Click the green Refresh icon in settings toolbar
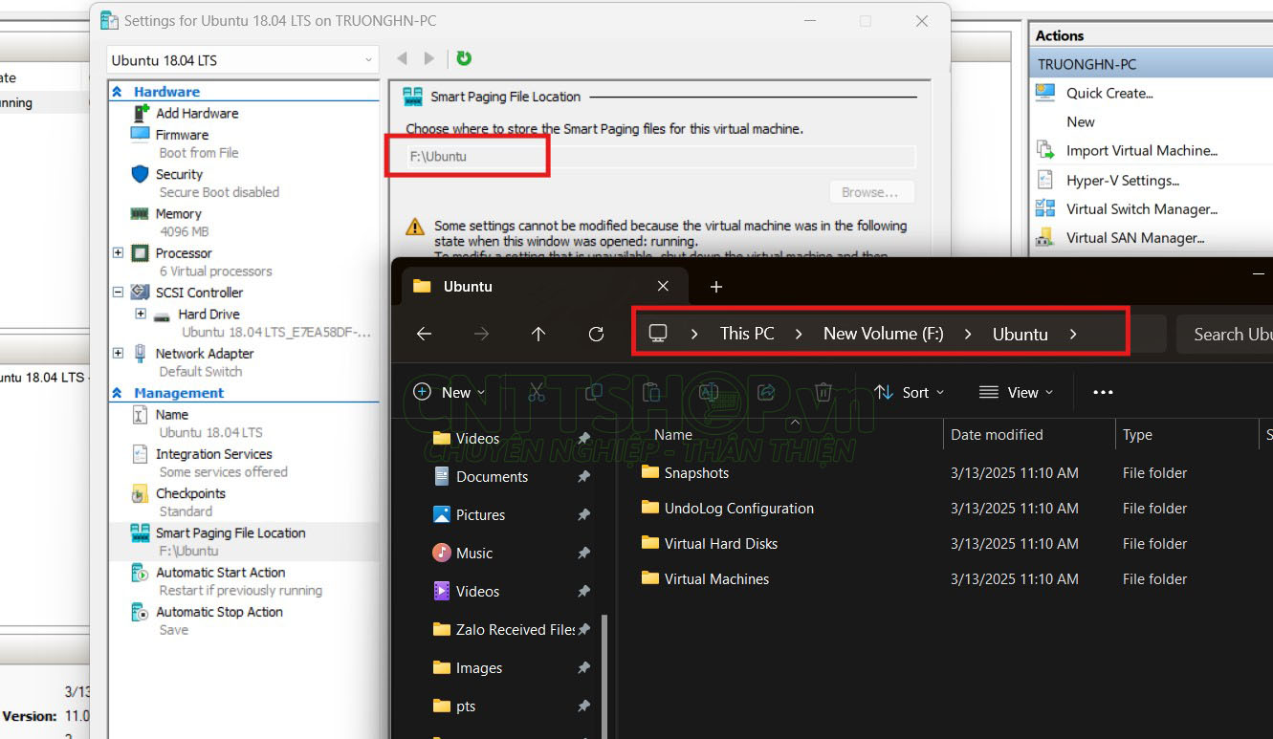Screen dimensions: 1273x739 [x=464, y=58]
